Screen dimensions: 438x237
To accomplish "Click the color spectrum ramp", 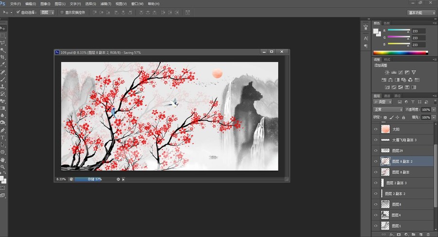I will pos(401,53).
